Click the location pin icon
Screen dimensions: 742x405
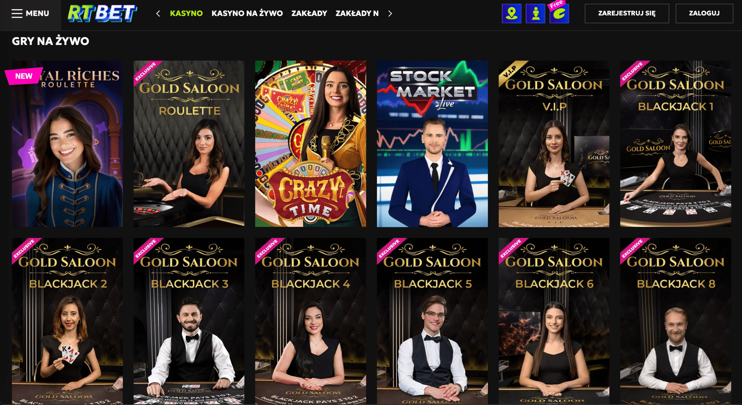[512, 14]
